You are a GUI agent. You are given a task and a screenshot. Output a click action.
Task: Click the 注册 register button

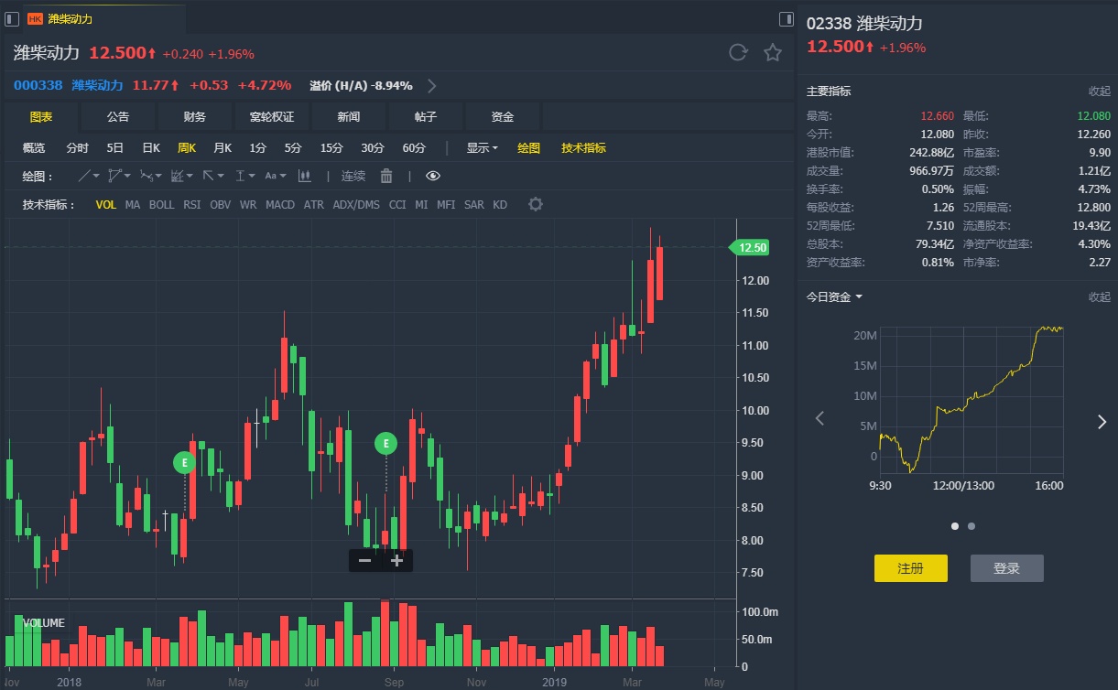[910, 568]
